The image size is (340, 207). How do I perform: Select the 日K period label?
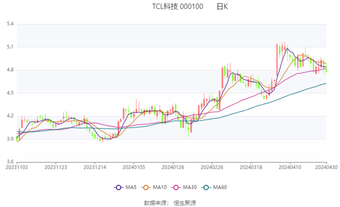click(x=222, y=7)
